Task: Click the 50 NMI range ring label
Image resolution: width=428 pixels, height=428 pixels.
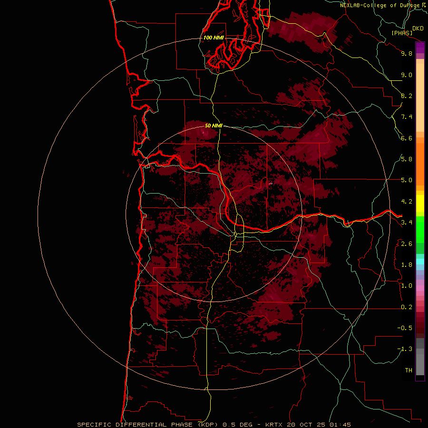Action: pos(214,126)
